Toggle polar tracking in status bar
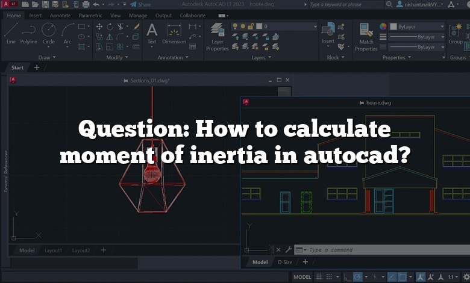This screenshot has width=470, height=283. [357, 277]
